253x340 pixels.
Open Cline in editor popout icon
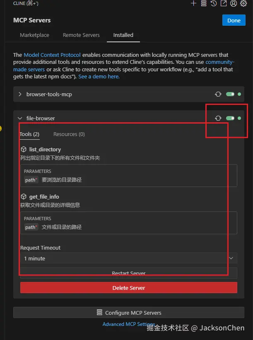click(224, 3)
